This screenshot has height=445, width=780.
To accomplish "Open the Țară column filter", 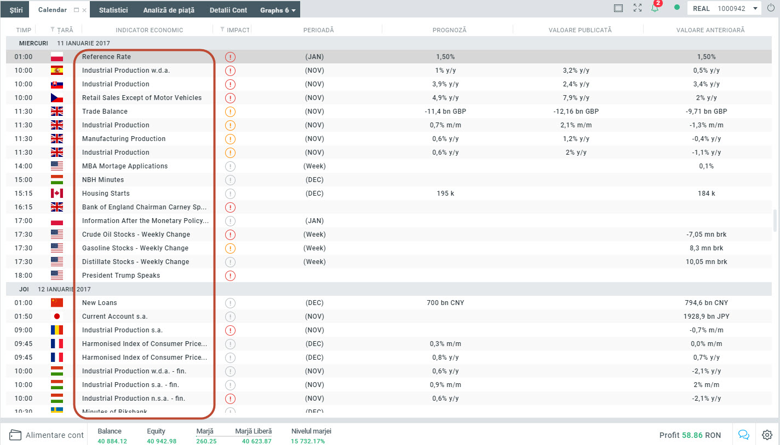I will (x=53, y=30).
